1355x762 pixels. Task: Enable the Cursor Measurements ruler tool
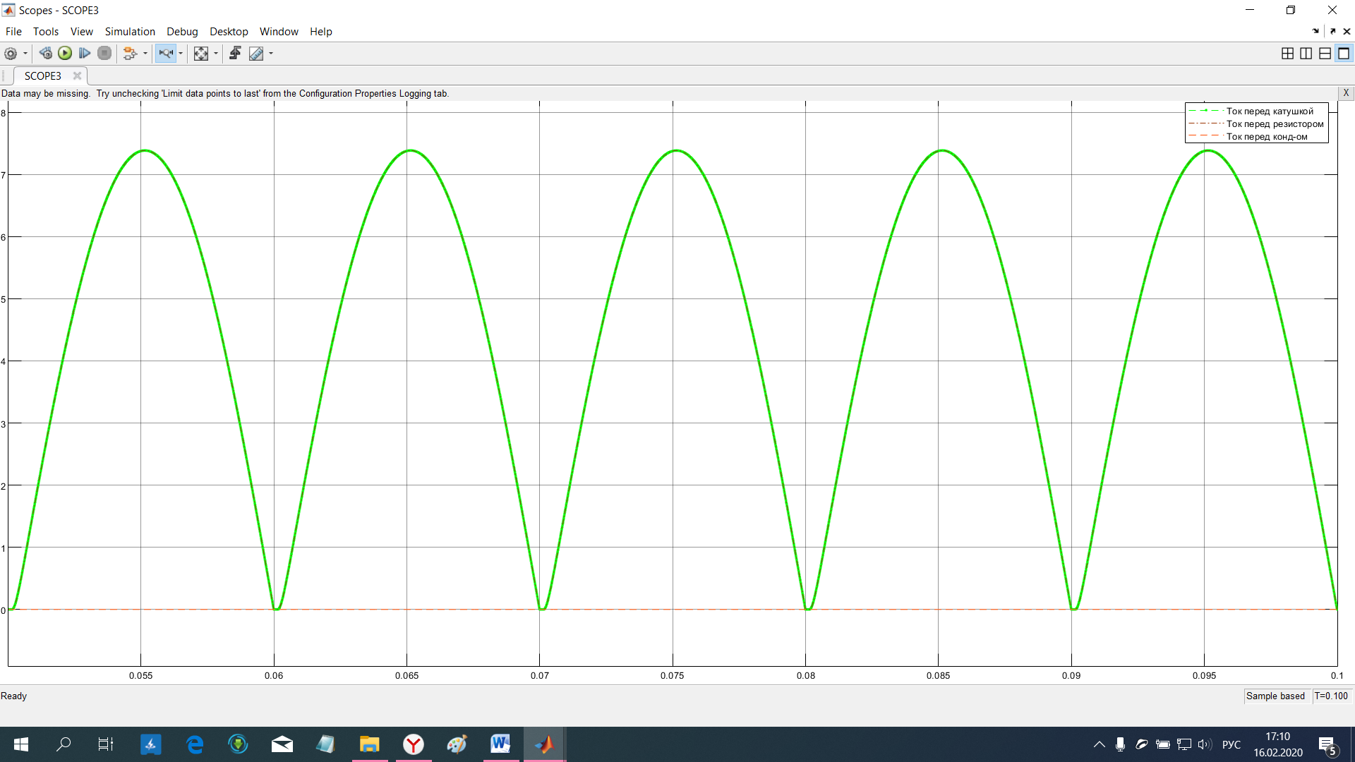pos(256,54)
